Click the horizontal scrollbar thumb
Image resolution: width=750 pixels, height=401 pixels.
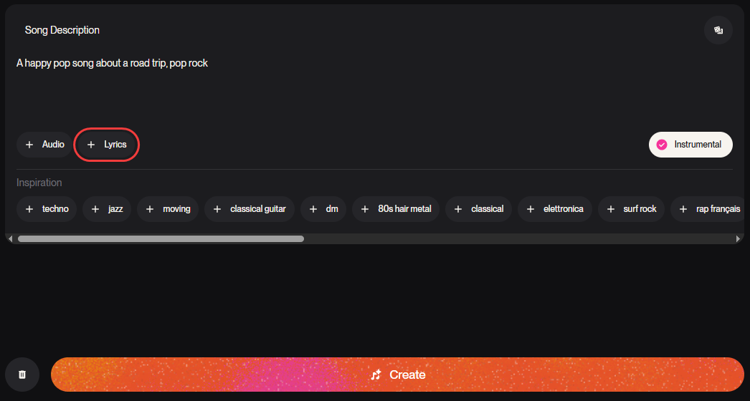click(x=161, y=238)
